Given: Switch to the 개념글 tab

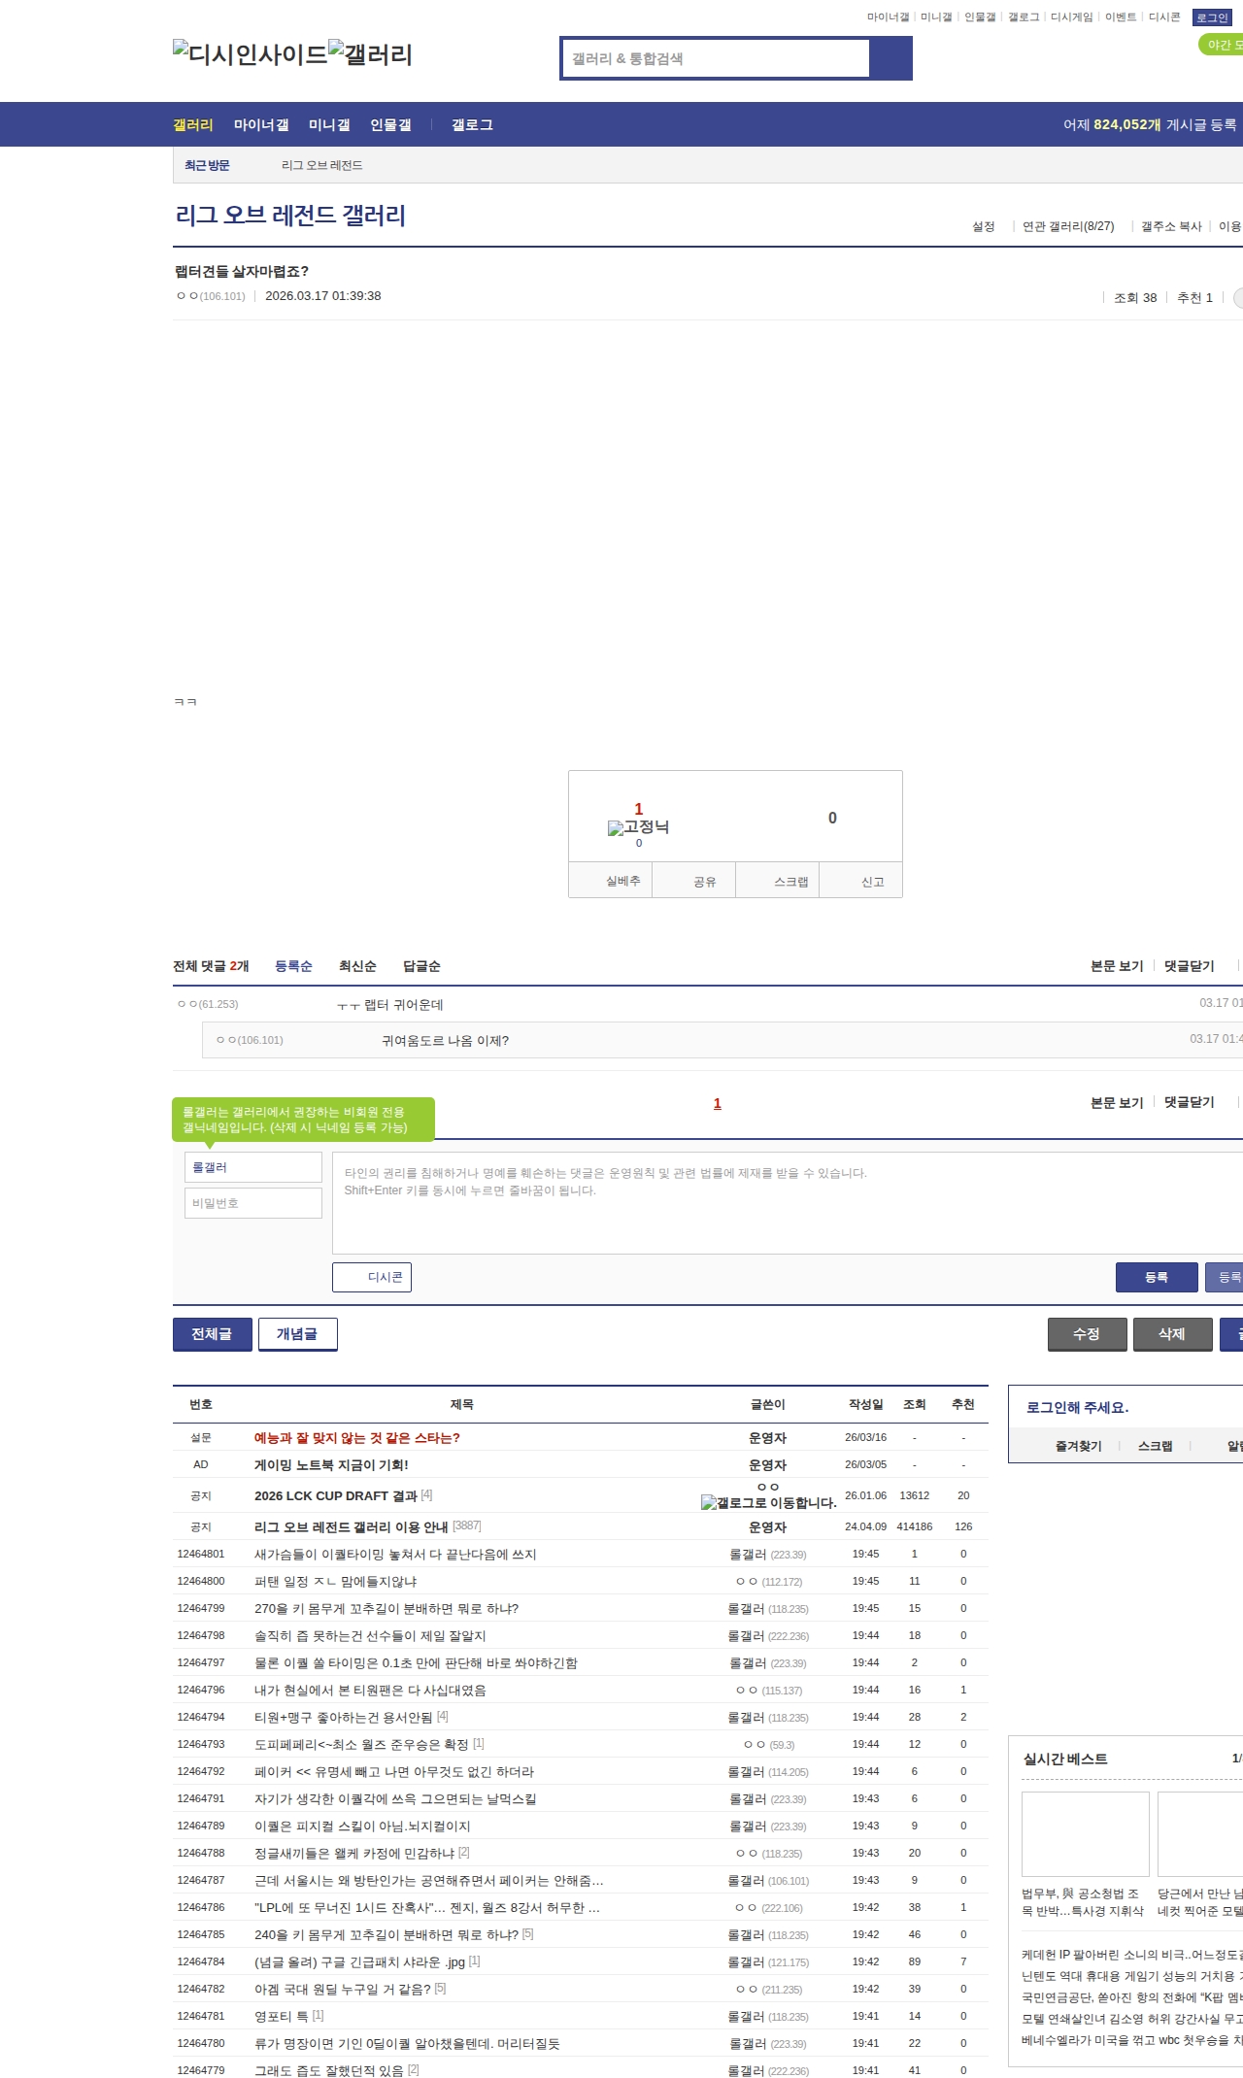Looking at the screenshot, I should pos(298,1334).
